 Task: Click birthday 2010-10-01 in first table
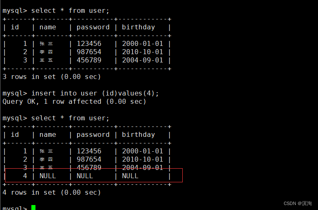coord(143,52)
